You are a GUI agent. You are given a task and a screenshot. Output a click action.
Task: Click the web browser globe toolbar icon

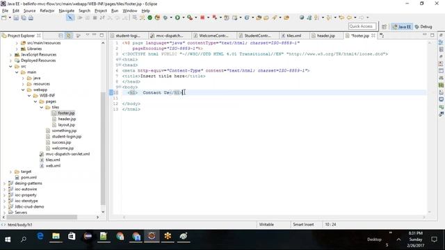click(302, 17)
